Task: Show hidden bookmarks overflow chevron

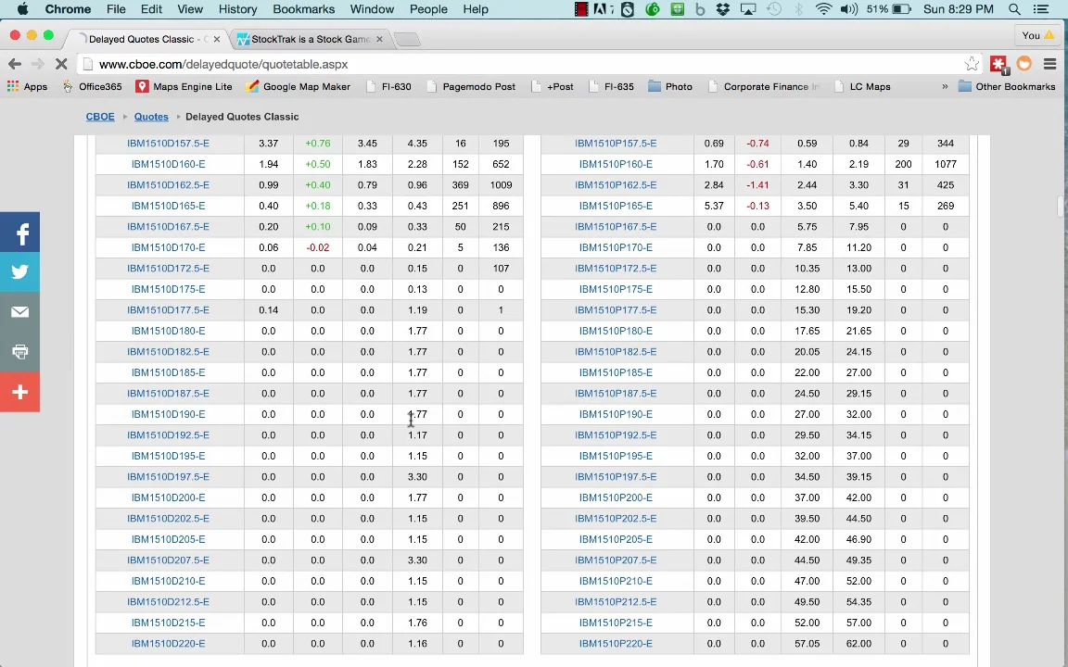Action: point(945,86)
